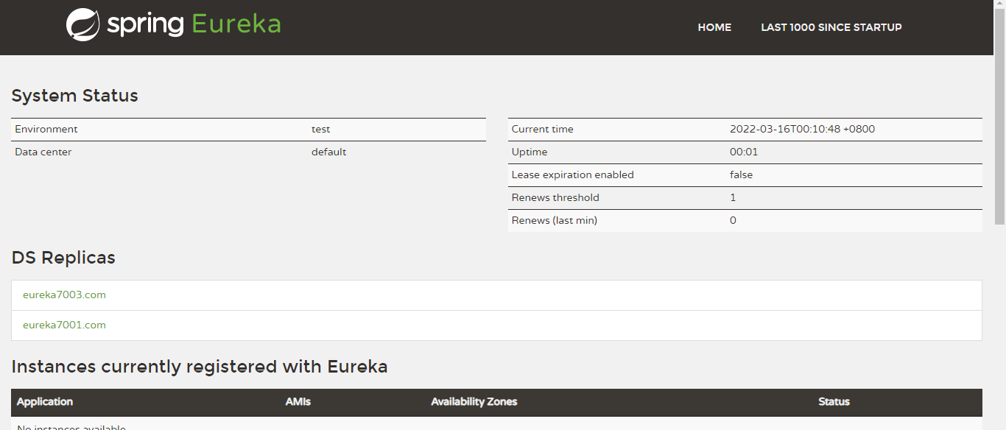Click the Uptime label
The width and height of the screenshot is (1006, 430).
coord(530,152)
